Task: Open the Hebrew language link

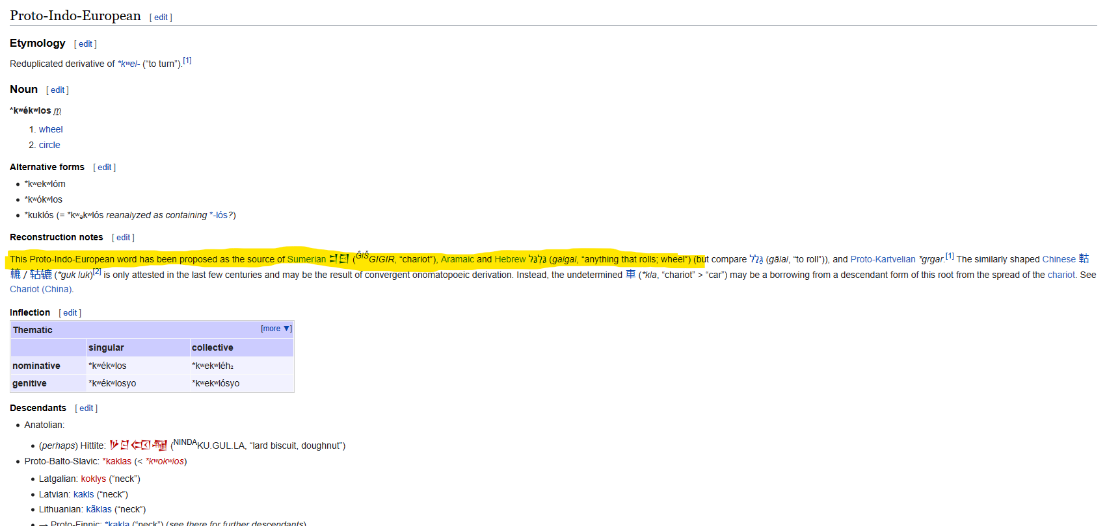Action: 510,259
